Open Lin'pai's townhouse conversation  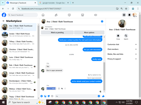(19, 74)
